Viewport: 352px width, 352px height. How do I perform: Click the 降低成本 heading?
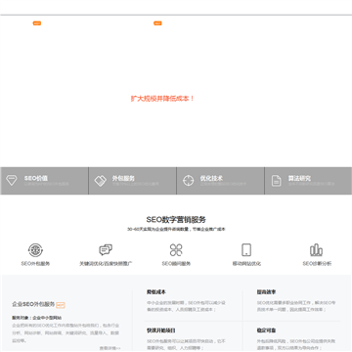[156, 292]
